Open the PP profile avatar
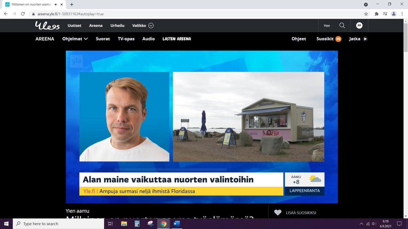The width and height of the screenshot is (408, 229). click(x=359, y=25)
